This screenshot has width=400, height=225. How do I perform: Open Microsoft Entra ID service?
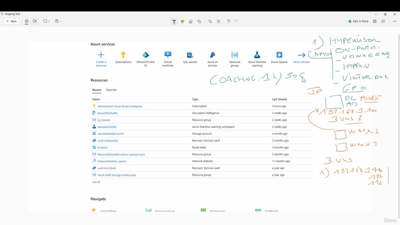[x=146, y=59]
